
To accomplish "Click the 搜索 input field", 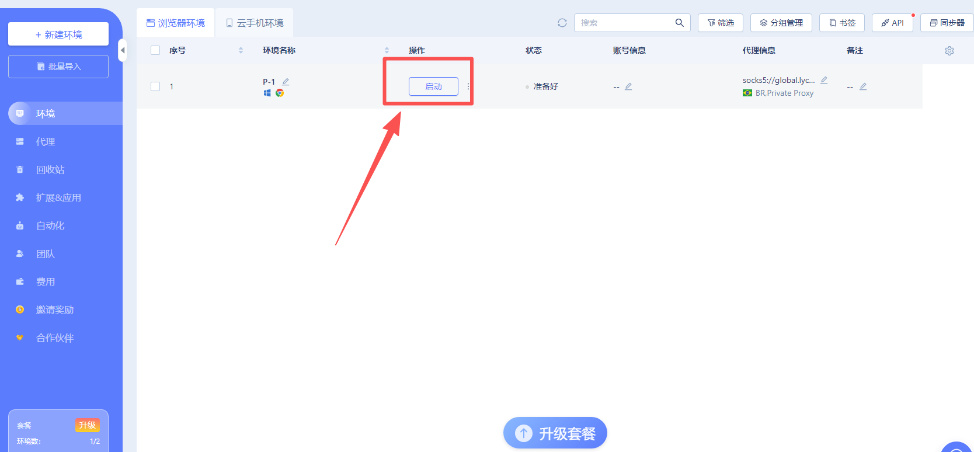I will [x=625, y=23].
